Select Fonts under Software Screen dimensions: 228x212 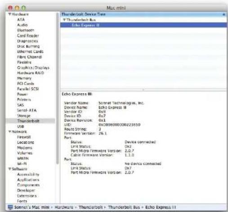(22, 201)
